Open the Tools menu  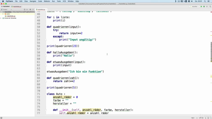59,1
